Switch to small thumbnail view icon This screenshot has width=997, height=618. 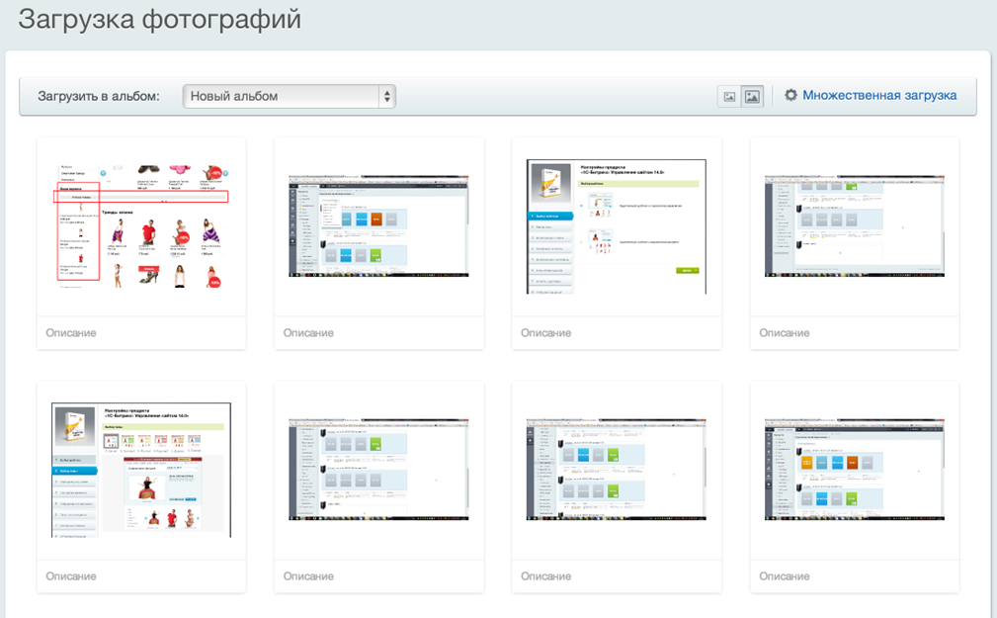tap(729, 97)
